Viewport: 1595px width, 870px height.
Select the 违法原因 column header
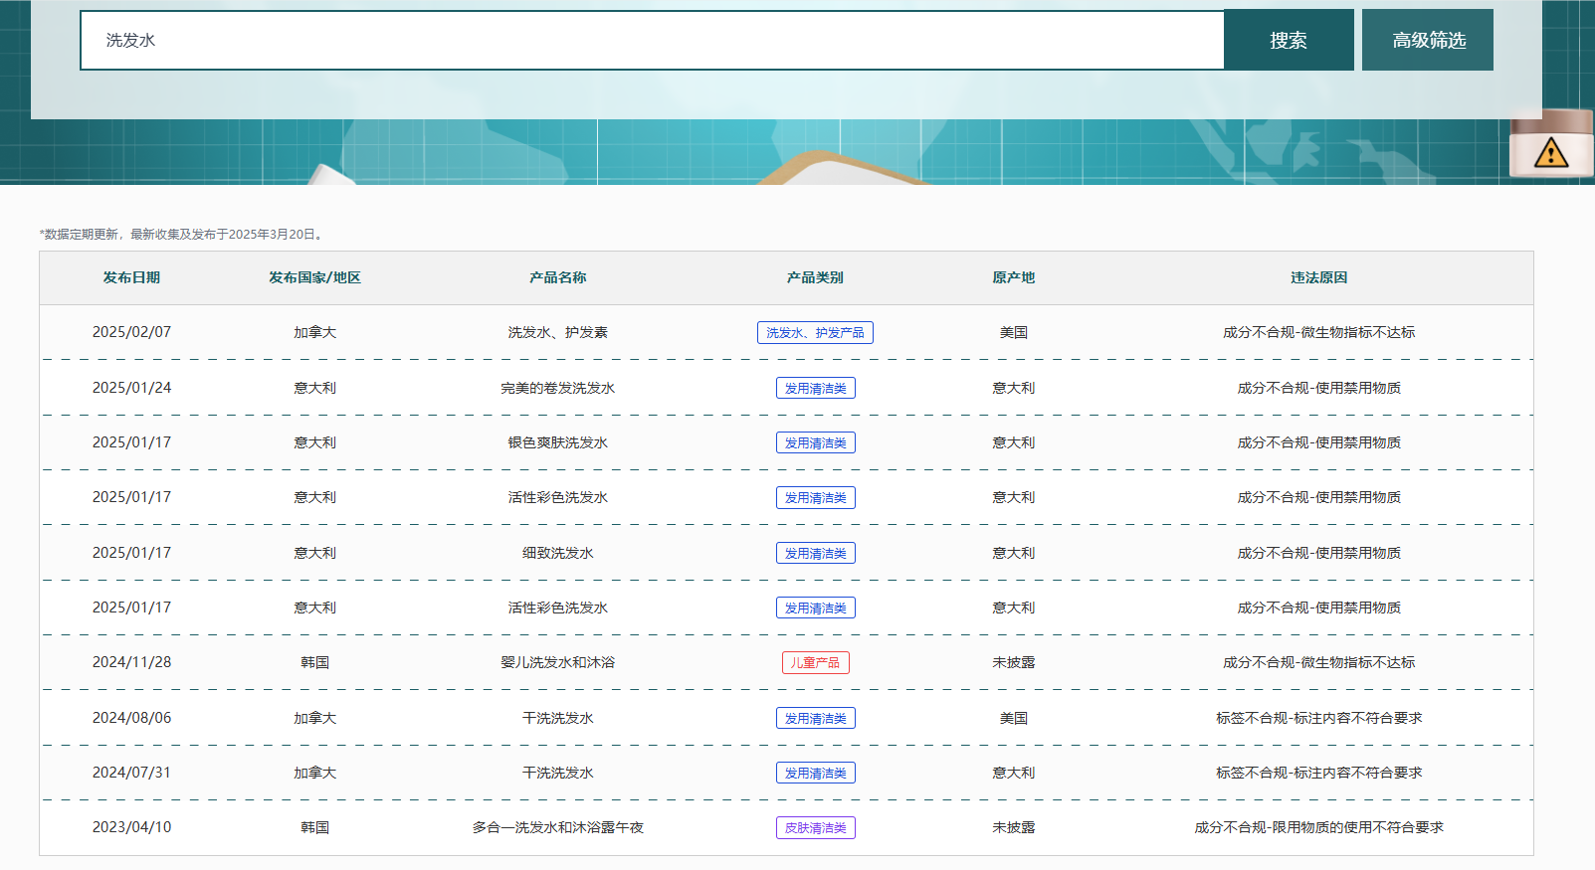[1318, 278]
